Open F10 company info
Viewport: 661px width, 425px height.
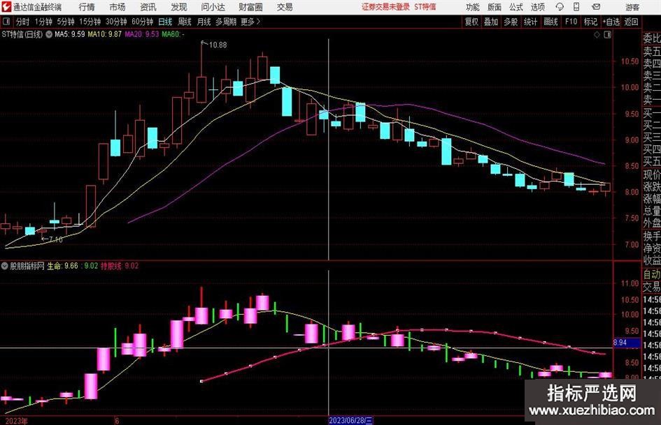pos(571,22)
